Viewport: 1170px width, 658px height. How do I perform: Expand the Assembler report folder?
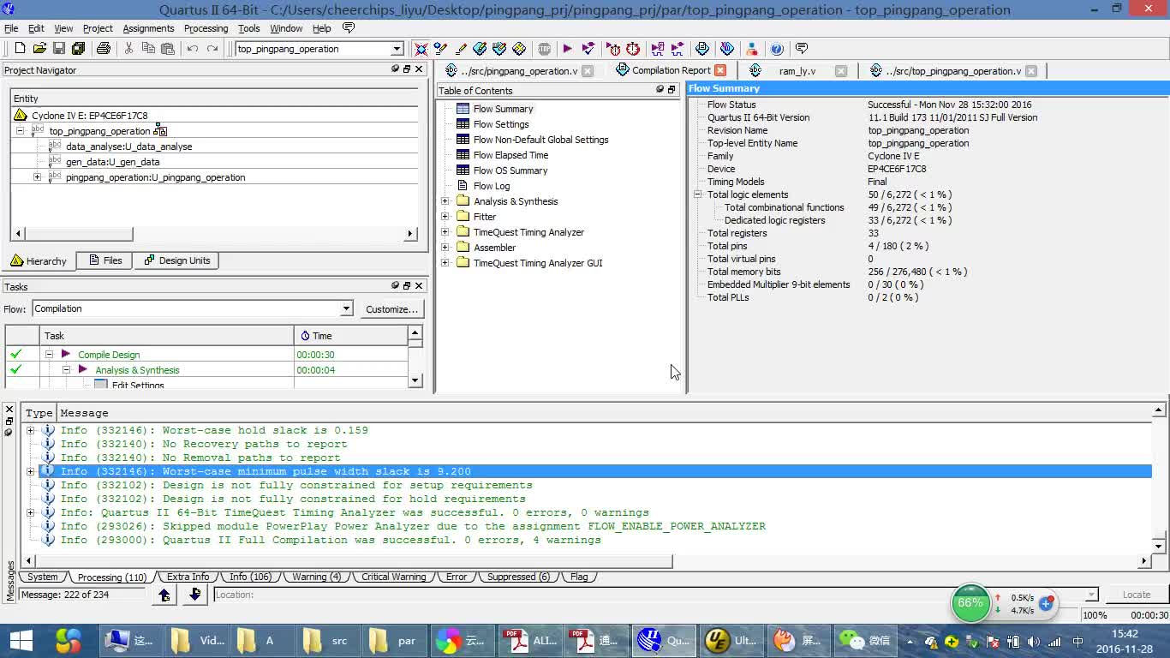pos(445,248)
